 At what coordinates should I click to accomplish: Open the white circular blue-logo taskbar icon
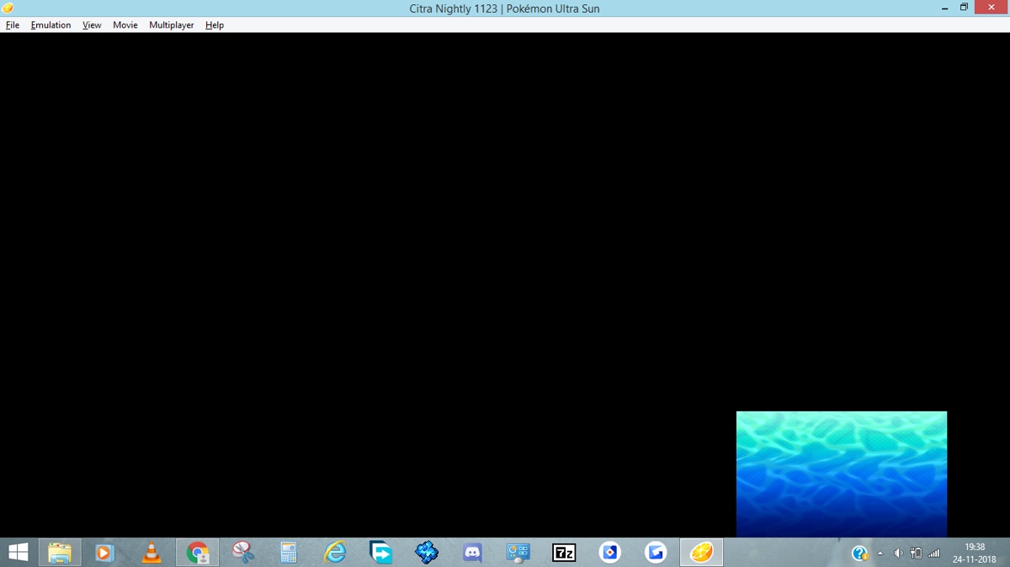pos(610,553)
